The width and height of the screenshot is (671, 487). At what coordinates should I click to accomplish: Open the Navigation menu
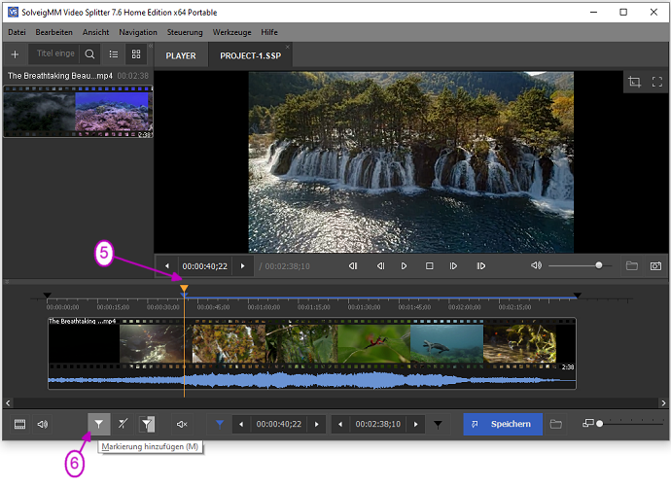138,32
